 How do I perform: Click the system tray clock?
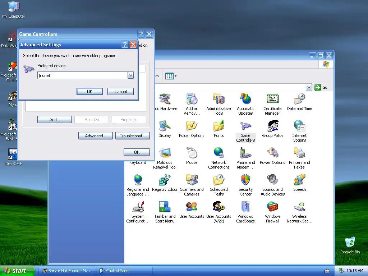coord(355,271)
